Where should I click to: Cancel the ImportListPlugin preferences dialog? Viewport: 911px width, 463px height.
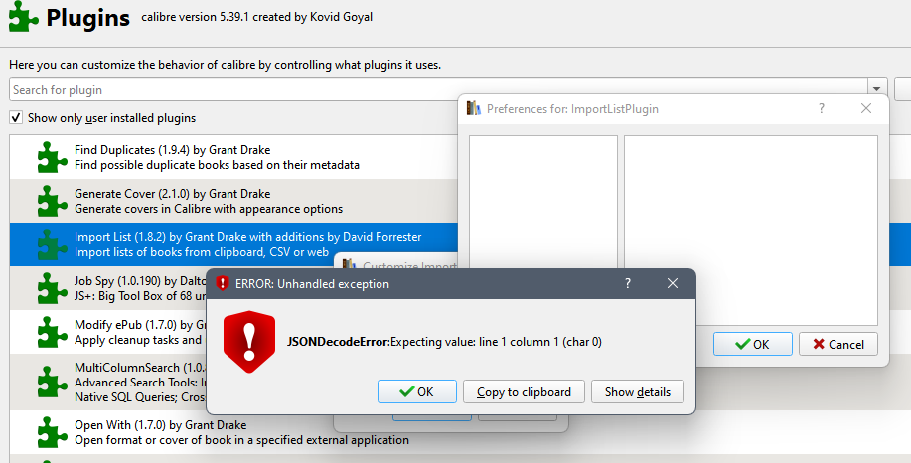[x=838, y=345]
